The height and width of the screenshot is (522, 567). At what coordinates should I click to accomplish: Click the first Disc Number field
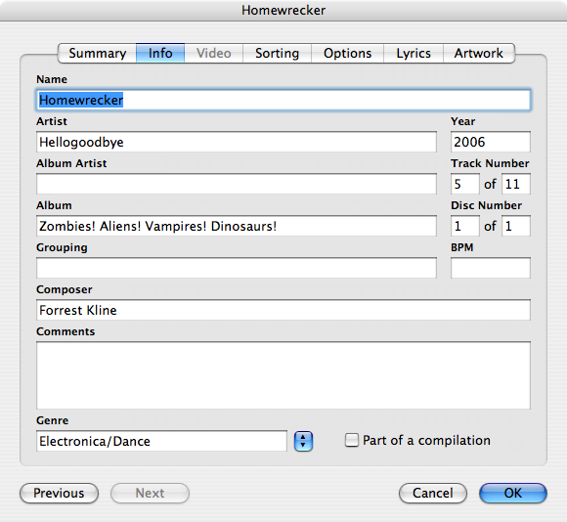point(465,226)
